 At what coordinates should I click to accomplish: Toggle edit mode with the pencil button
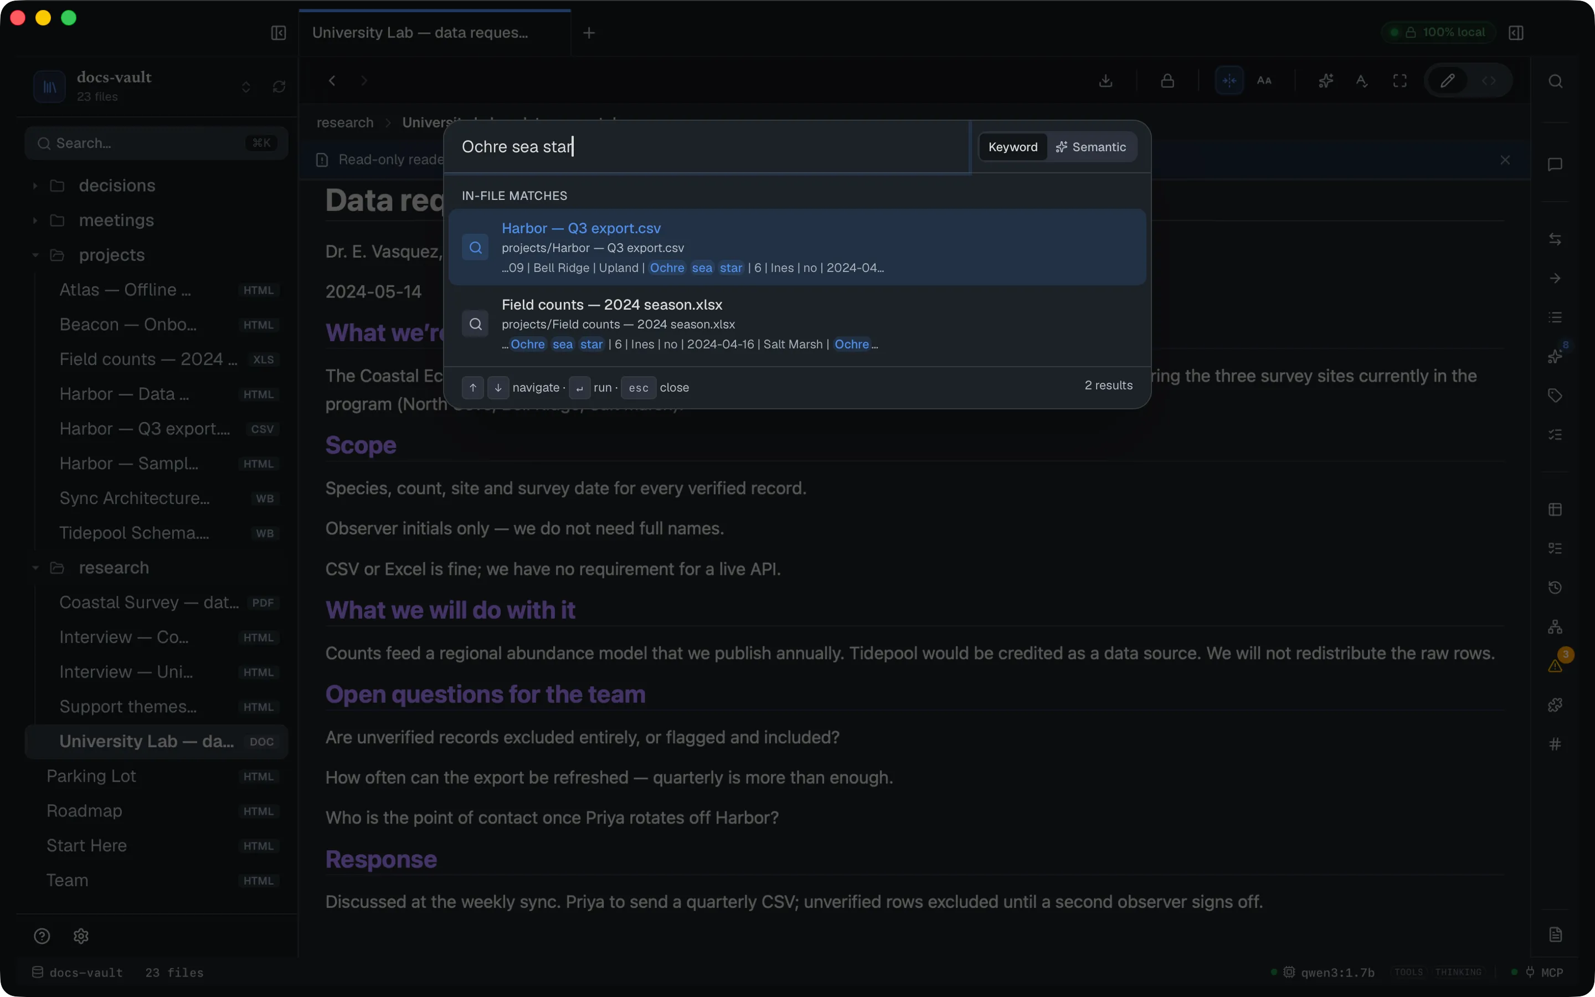tap(1447, 80)
